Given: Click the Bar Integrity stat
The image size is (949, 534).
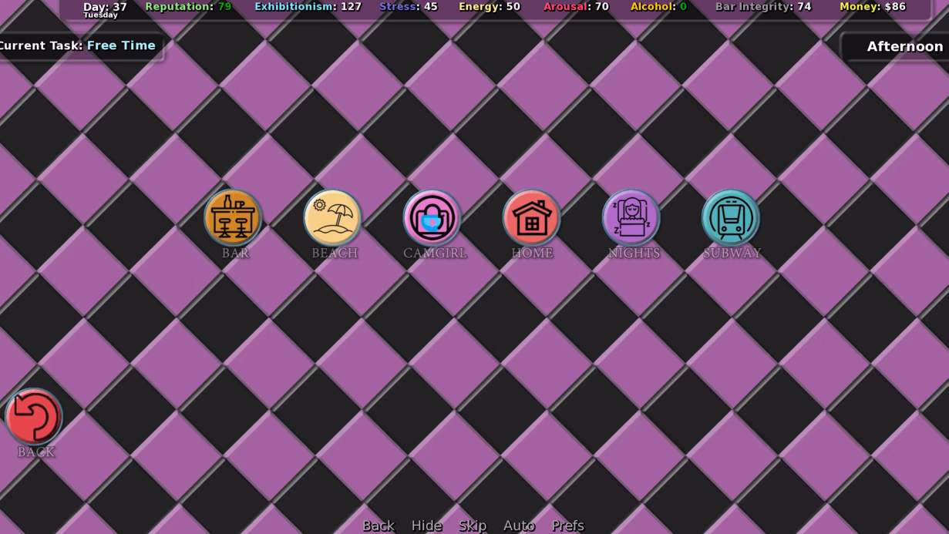Looking at the screenshot, I should pyautogui.click(x=762, y=7).
